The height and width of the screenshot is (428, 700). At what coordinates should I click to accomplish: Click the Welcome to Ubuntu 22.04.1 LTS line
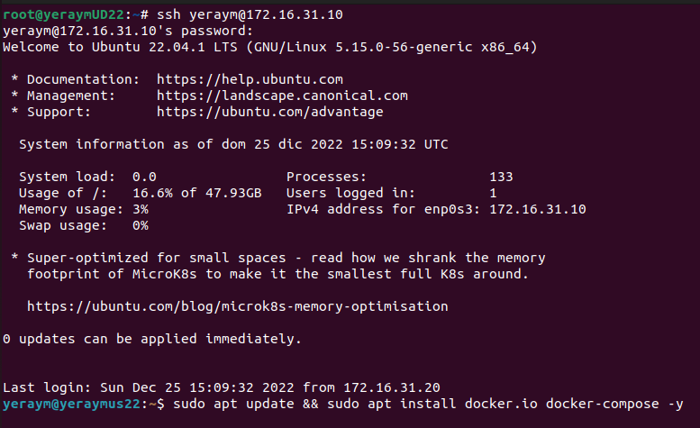click(x=269, y=47)
